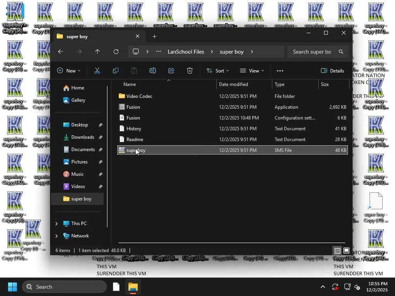Open File Explorer from the taskbar
This screenshot has width=395, height=296.
(133, 287)
